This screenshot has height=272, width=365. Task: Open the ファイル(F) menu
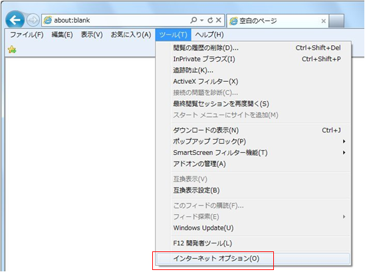tap(27, 35)
